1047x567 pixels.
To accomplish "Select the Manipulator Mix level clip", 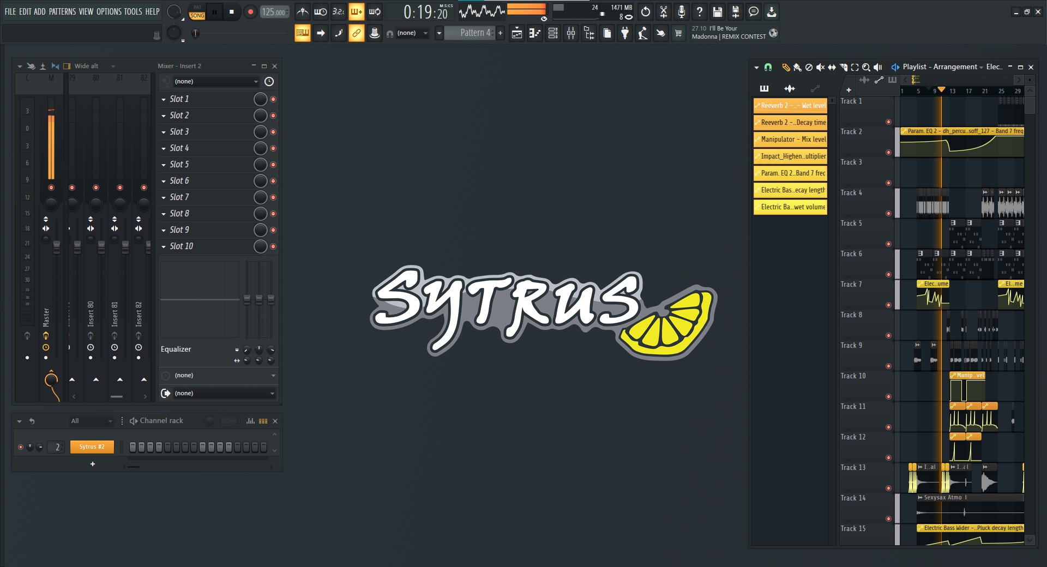I will coord(790,140).
